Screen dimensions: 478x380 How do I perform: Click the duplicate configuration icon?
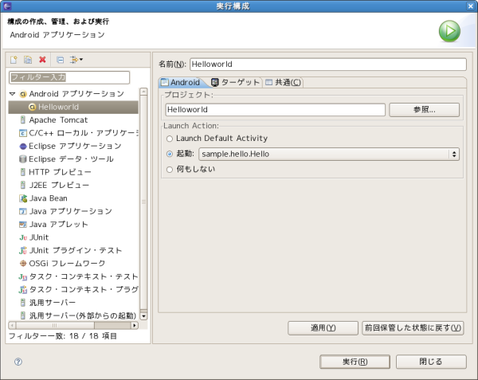(x=27, y=60)
